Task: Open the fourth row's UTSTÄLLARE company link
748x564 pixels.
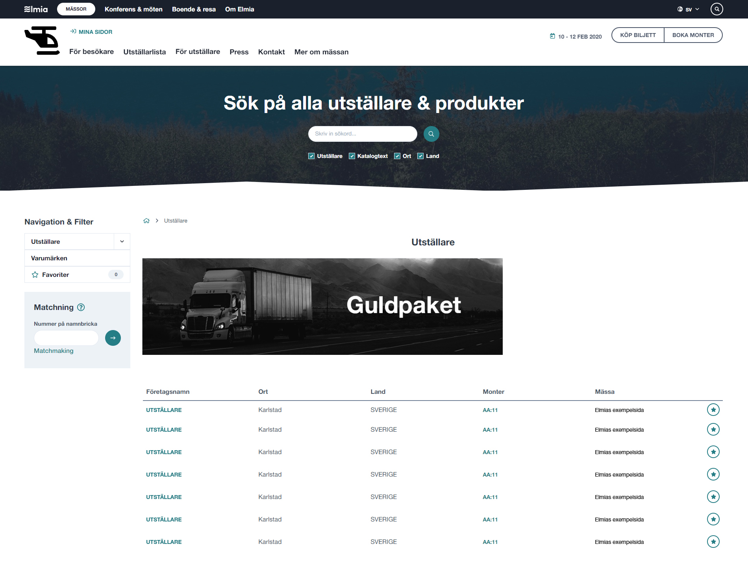Action: (164, 475)
